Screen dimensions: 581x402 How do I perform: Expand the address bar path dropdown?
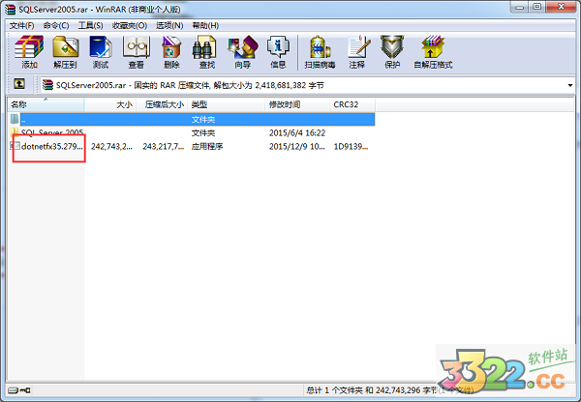[570, 85]
